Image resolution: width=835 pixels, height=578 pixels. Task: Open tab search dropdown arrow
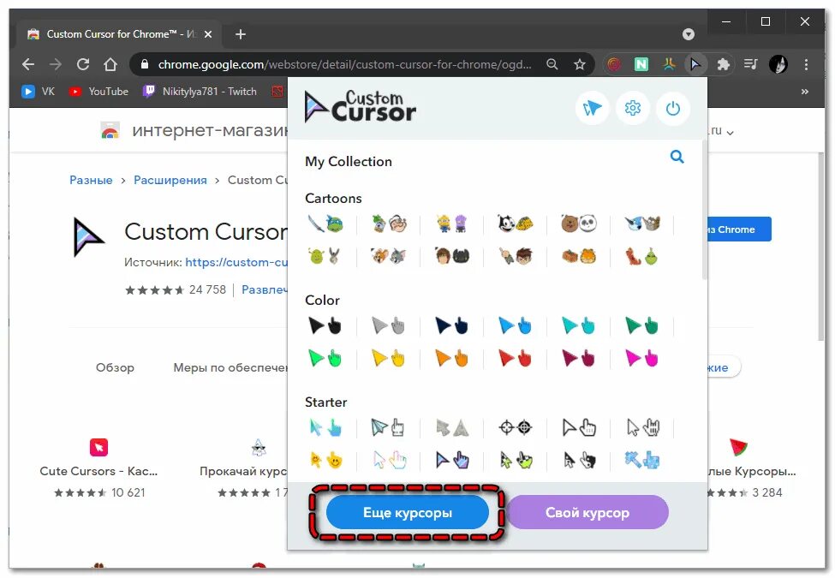(x=688, y=34)
